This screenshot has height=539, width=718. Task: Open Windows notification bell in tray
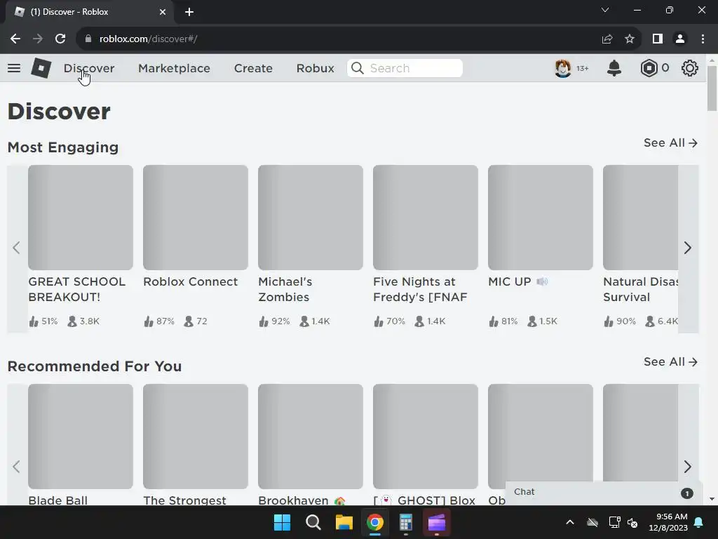(699, 522)
